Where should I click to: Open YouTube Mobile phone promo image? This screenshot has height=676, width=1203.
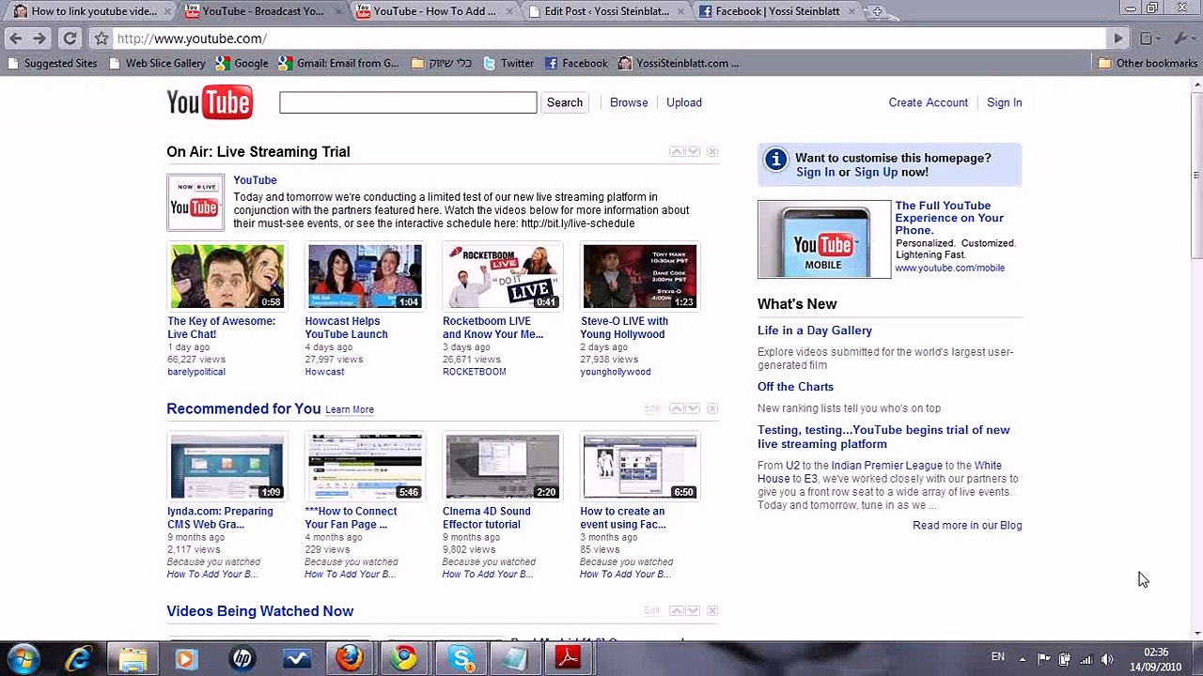pyautogui.click(x=824, y=239)
